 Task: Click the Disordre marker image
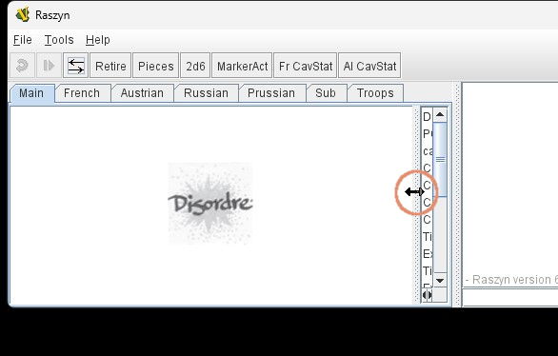(210, 204)
